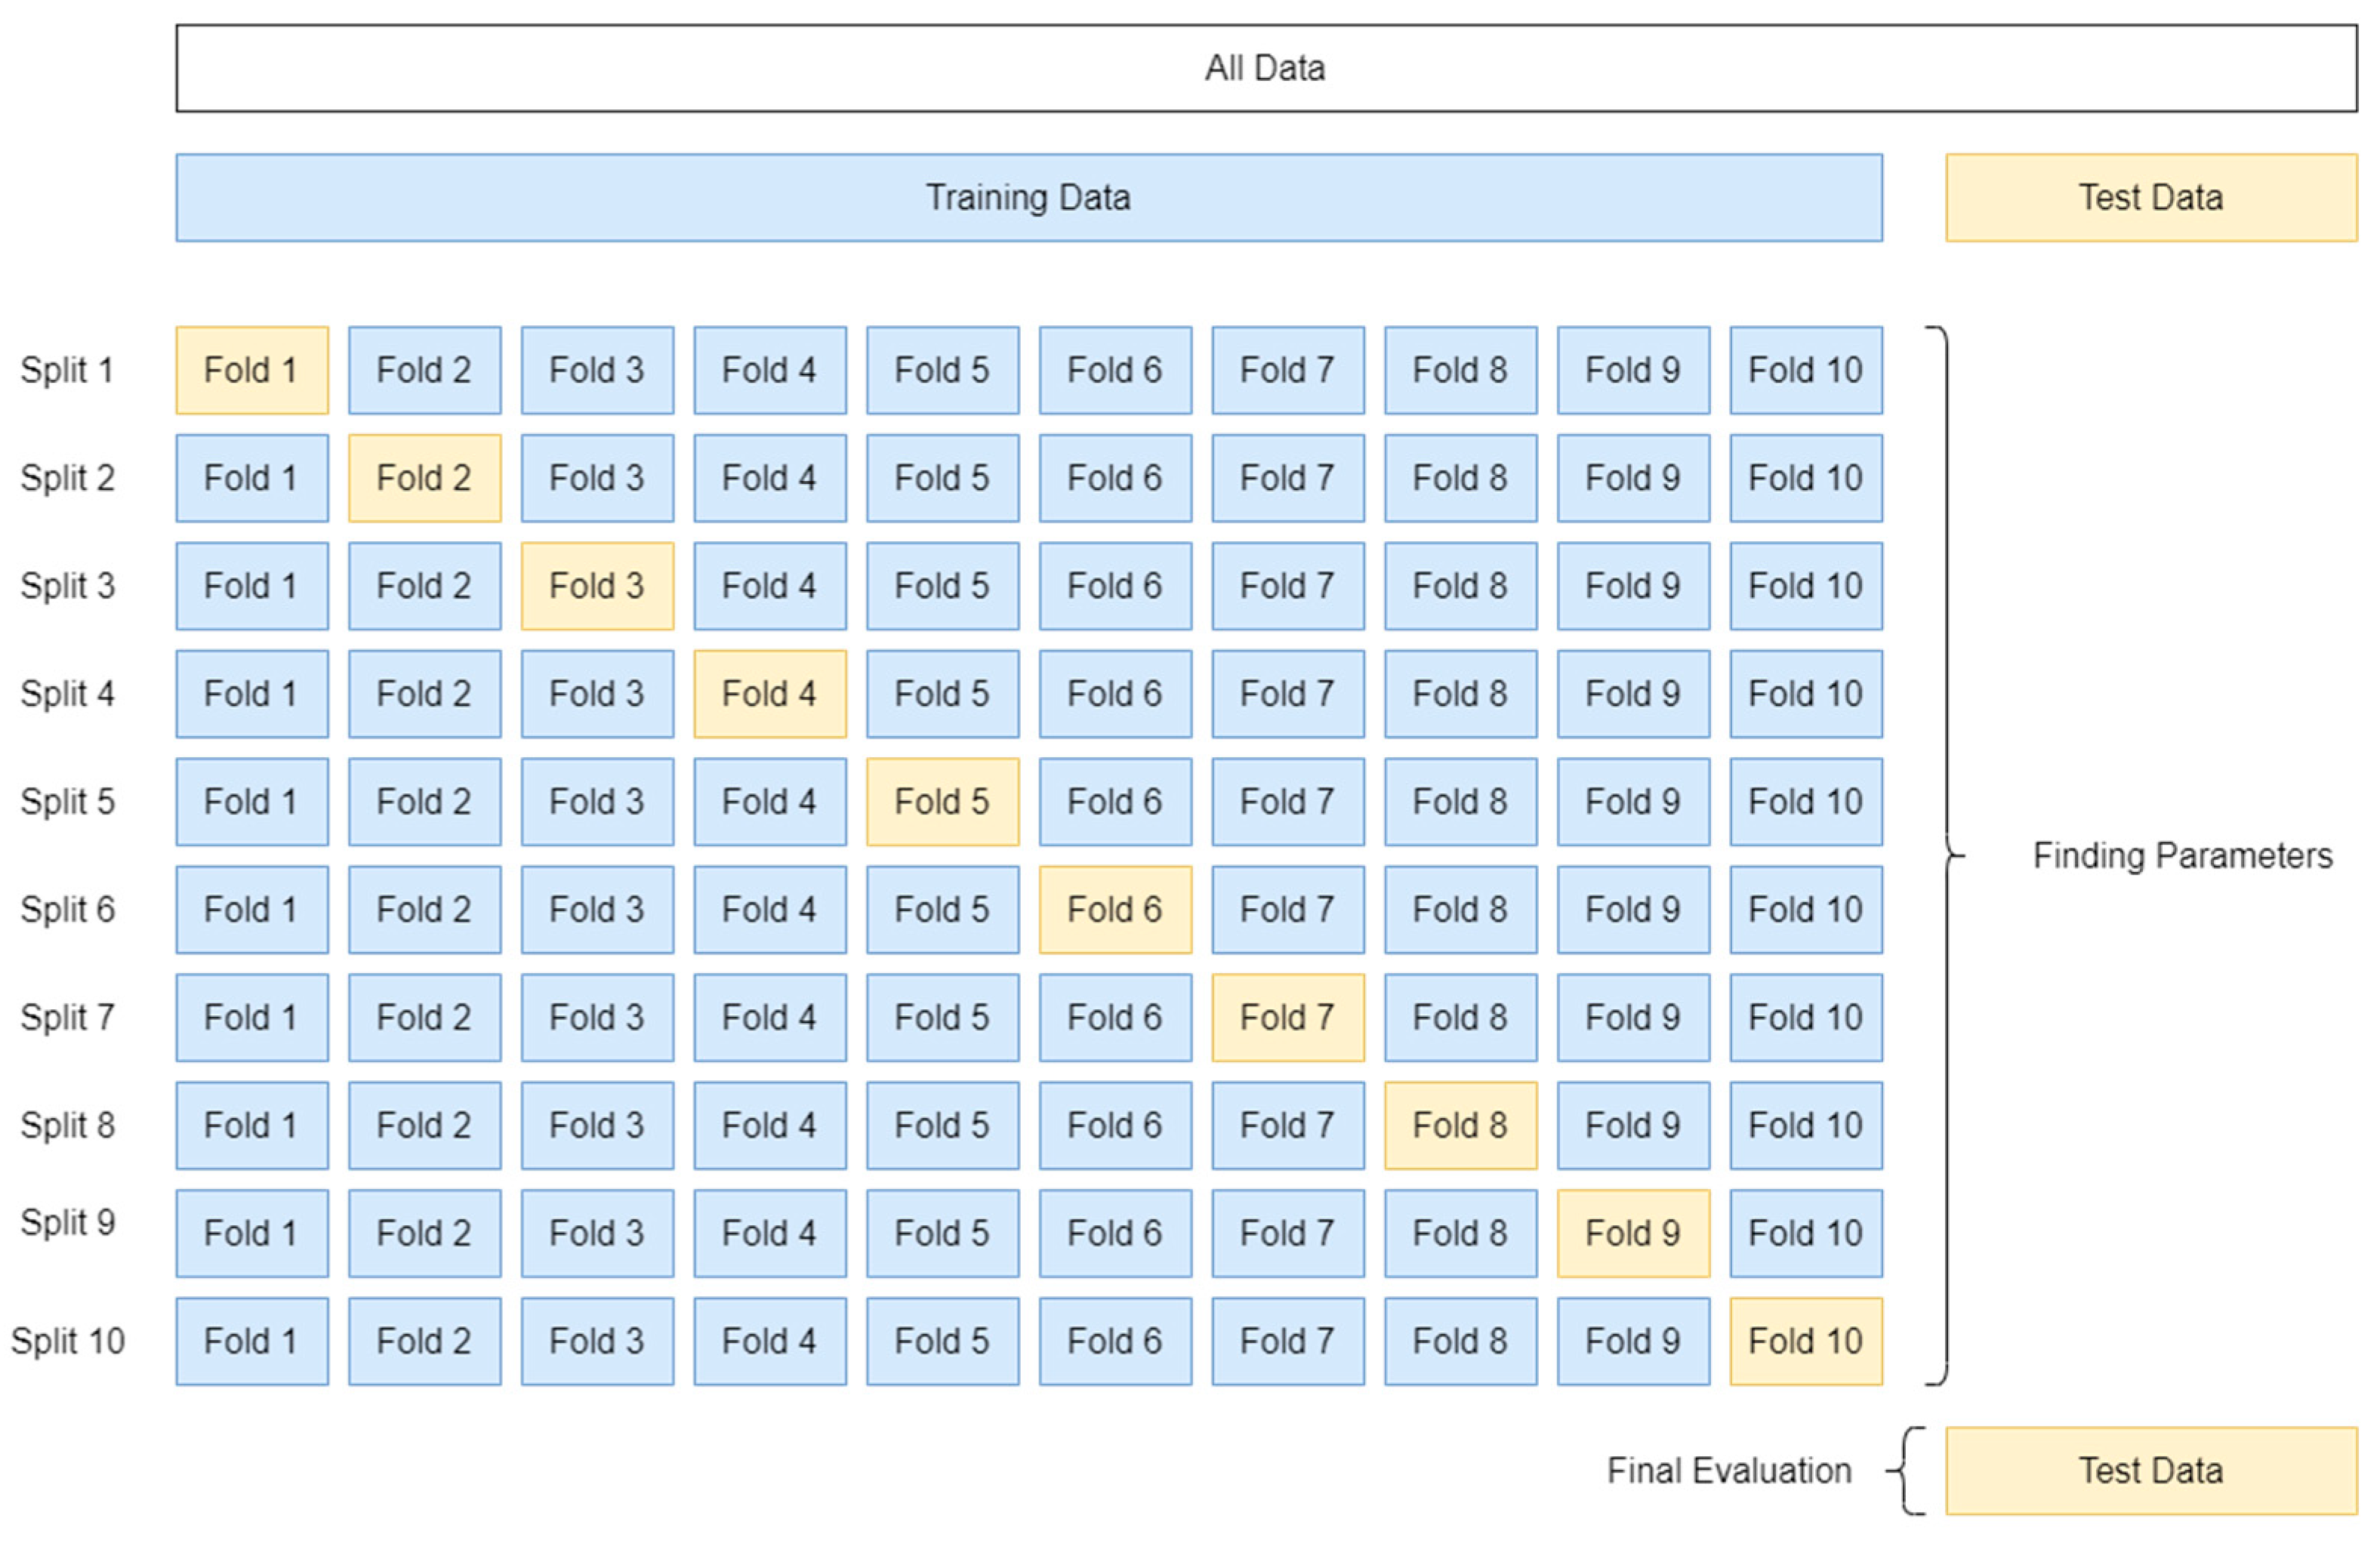The width and height of the screenshot is (2380, 1543).
Task: Select the yellow Fold 9 box in Split 9
Action: click(x=1633, y=1233)
